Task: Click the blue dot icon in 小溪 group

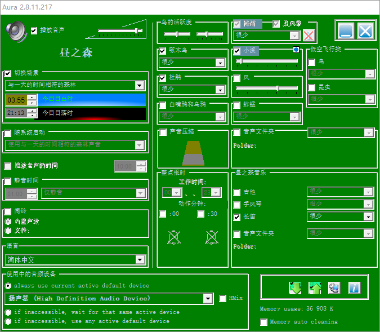Action: 296,50
